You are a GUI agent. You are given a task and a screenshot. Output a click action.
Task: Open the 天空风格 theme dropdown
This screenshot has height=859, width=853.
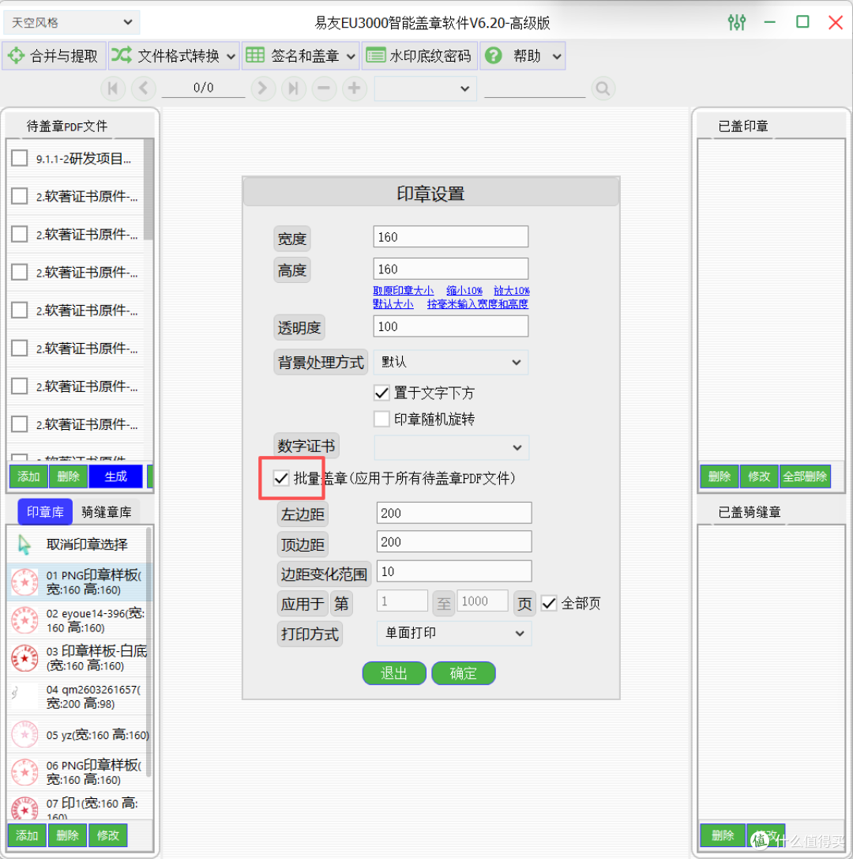click(72, 22)
